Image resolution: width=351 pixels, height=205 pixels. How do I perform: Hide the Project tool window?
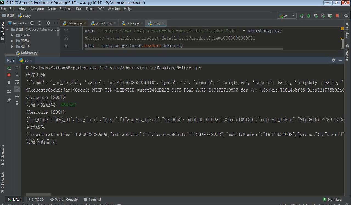tap(56, 23)
